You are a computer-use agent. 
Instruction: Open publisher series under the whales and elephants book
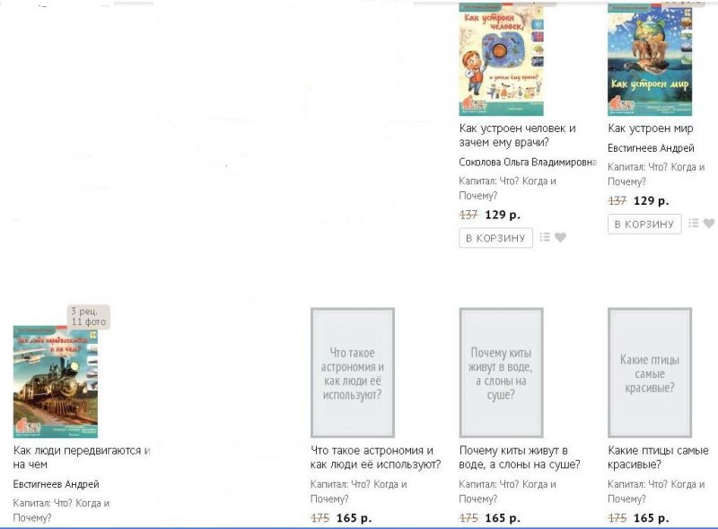click(x=507, y=491)
